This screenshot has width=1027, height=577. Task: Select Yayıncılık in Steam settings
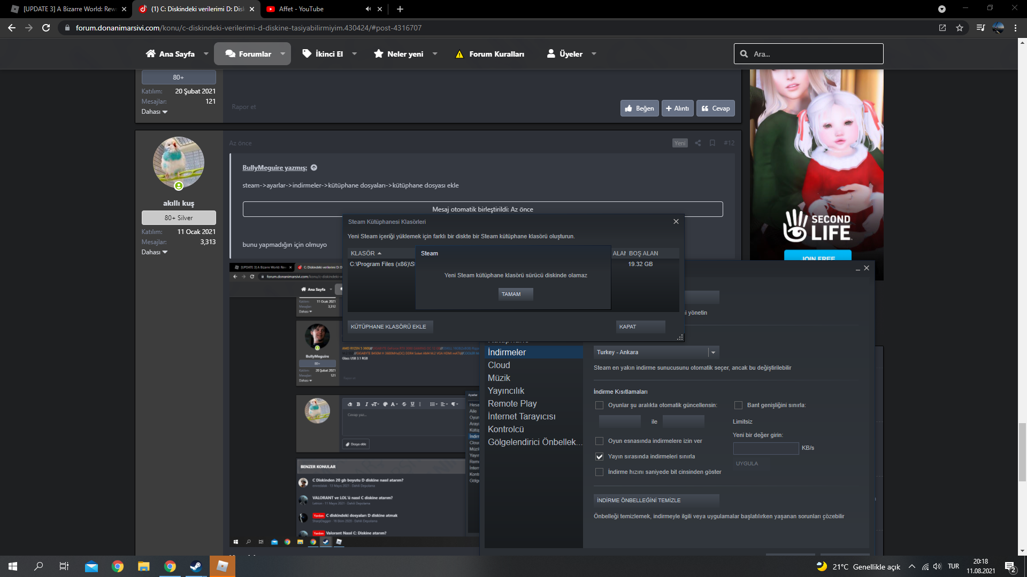coord(534,391)
